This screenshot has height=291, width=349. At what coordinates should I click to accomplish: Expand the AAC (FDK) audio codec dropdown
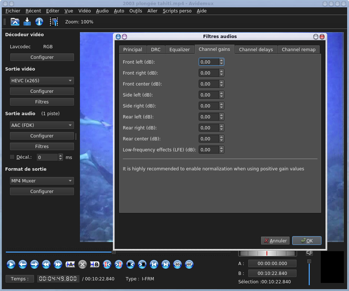point(42,125)
